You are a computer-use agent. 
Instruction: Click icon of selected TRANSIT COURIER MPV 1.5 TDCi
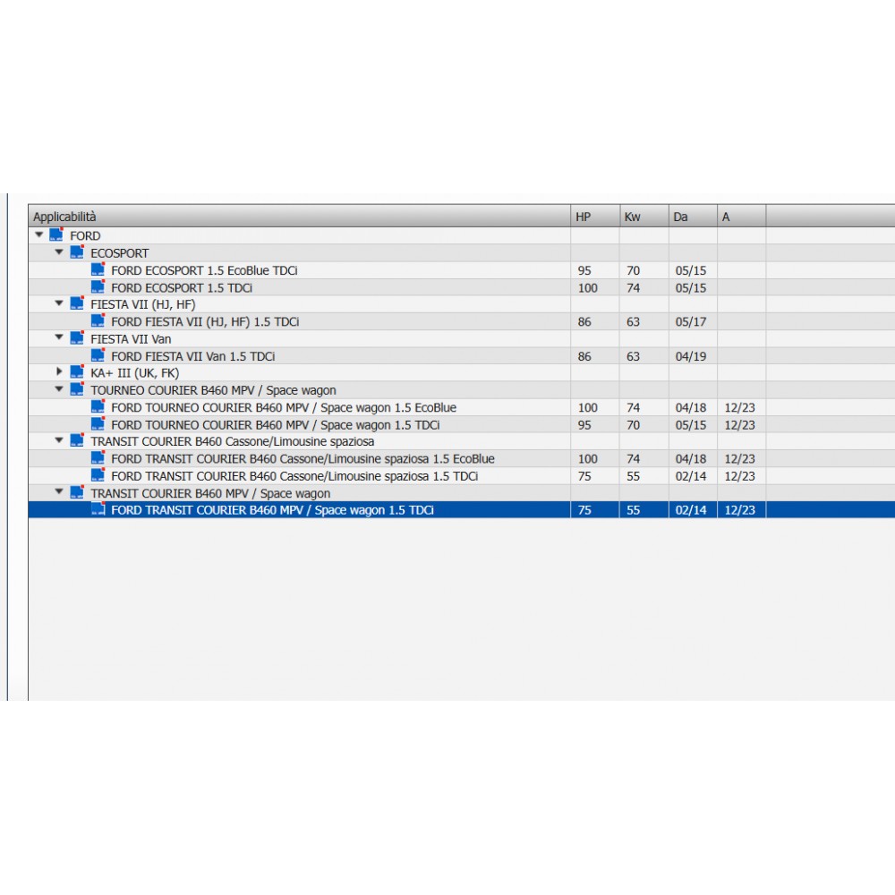pos(98,510)
